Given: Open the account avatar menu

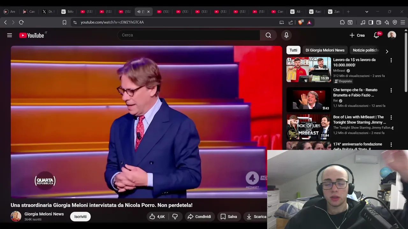Looking at the screenshot, I should point(392,35).
